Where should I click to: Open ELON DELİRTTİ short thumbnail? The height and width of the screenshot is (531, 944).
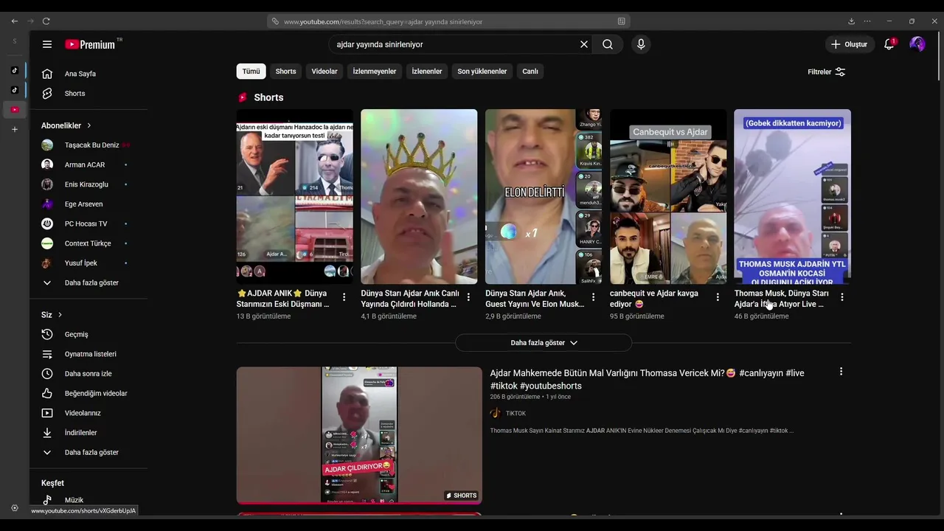click(544, 197)
